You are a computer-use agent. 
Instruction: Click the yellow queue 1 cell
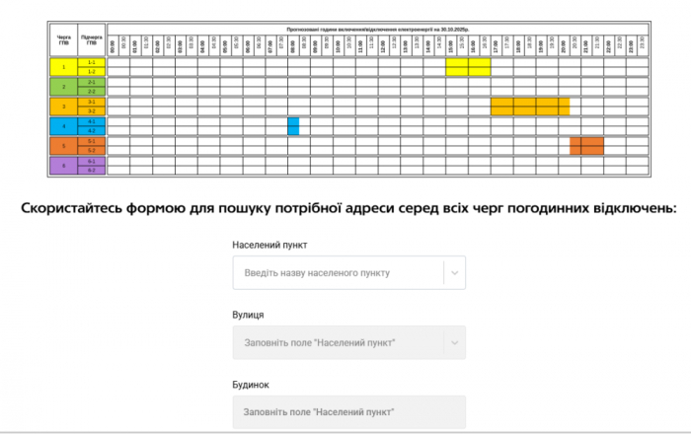[63, 67]
